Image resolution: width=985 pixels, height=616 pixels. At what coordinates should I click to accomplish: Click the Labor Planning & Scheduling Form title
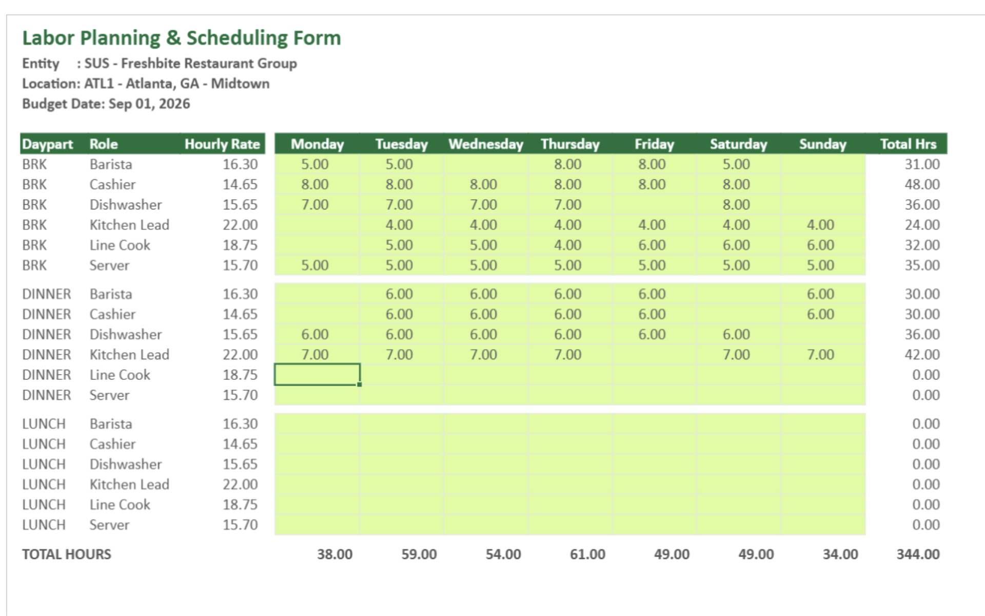click(x=182, y=38)
